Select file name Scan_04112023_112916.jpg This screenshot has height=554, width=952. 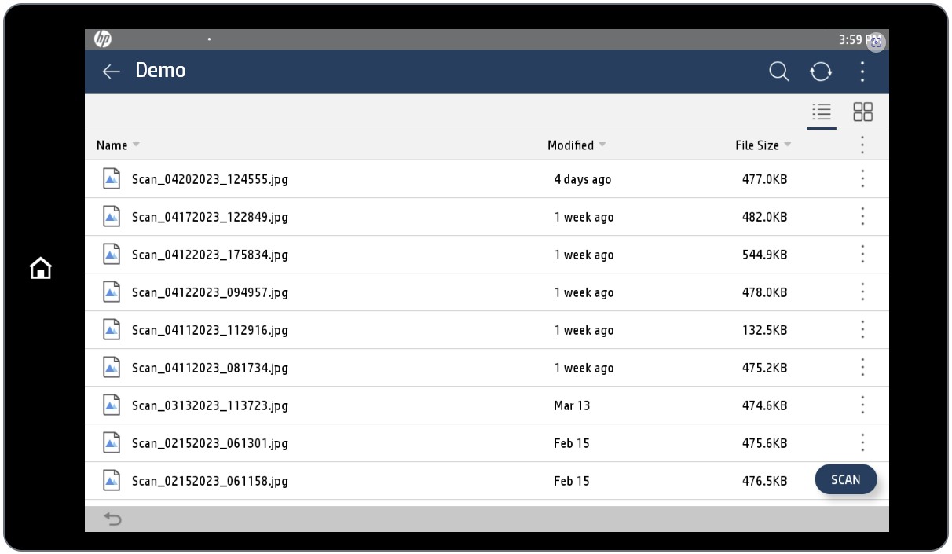point(210,331)
